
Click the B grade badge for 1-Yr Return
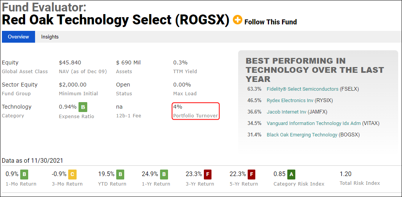[164, 175]
